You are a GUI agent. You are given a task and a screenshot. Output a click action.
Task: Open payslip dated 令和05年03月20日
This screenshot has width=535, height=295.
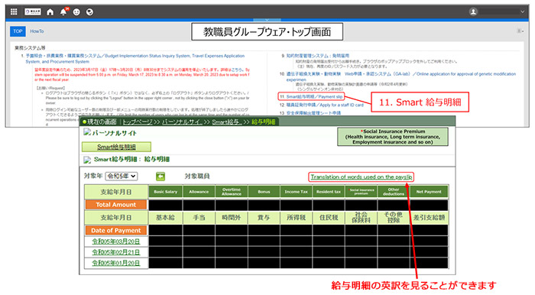116,242
